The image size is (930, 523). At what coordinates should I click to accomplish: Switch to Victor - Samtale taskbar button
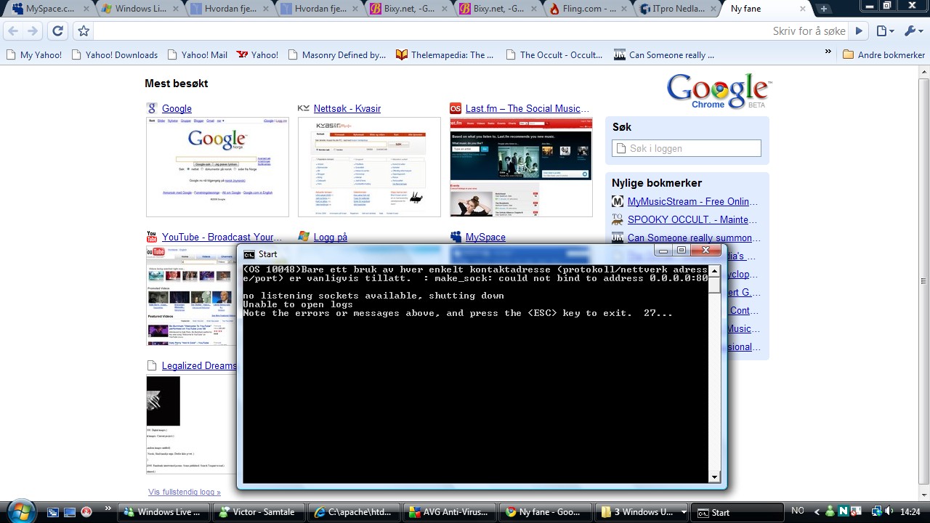click(259, 512)
